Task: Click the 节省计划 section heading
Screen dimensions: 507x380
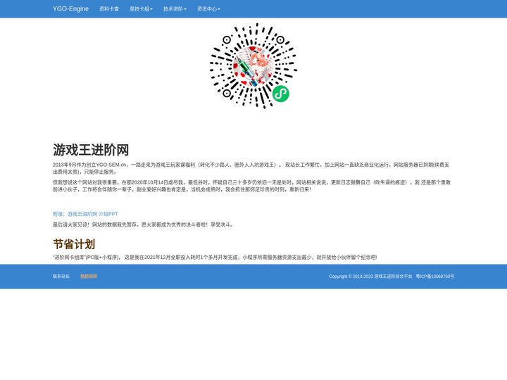Action: pyautogui.click(x=74, y=244)
